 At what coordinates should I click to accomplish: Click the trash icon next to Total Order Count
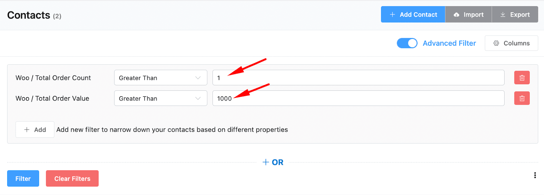522,78
